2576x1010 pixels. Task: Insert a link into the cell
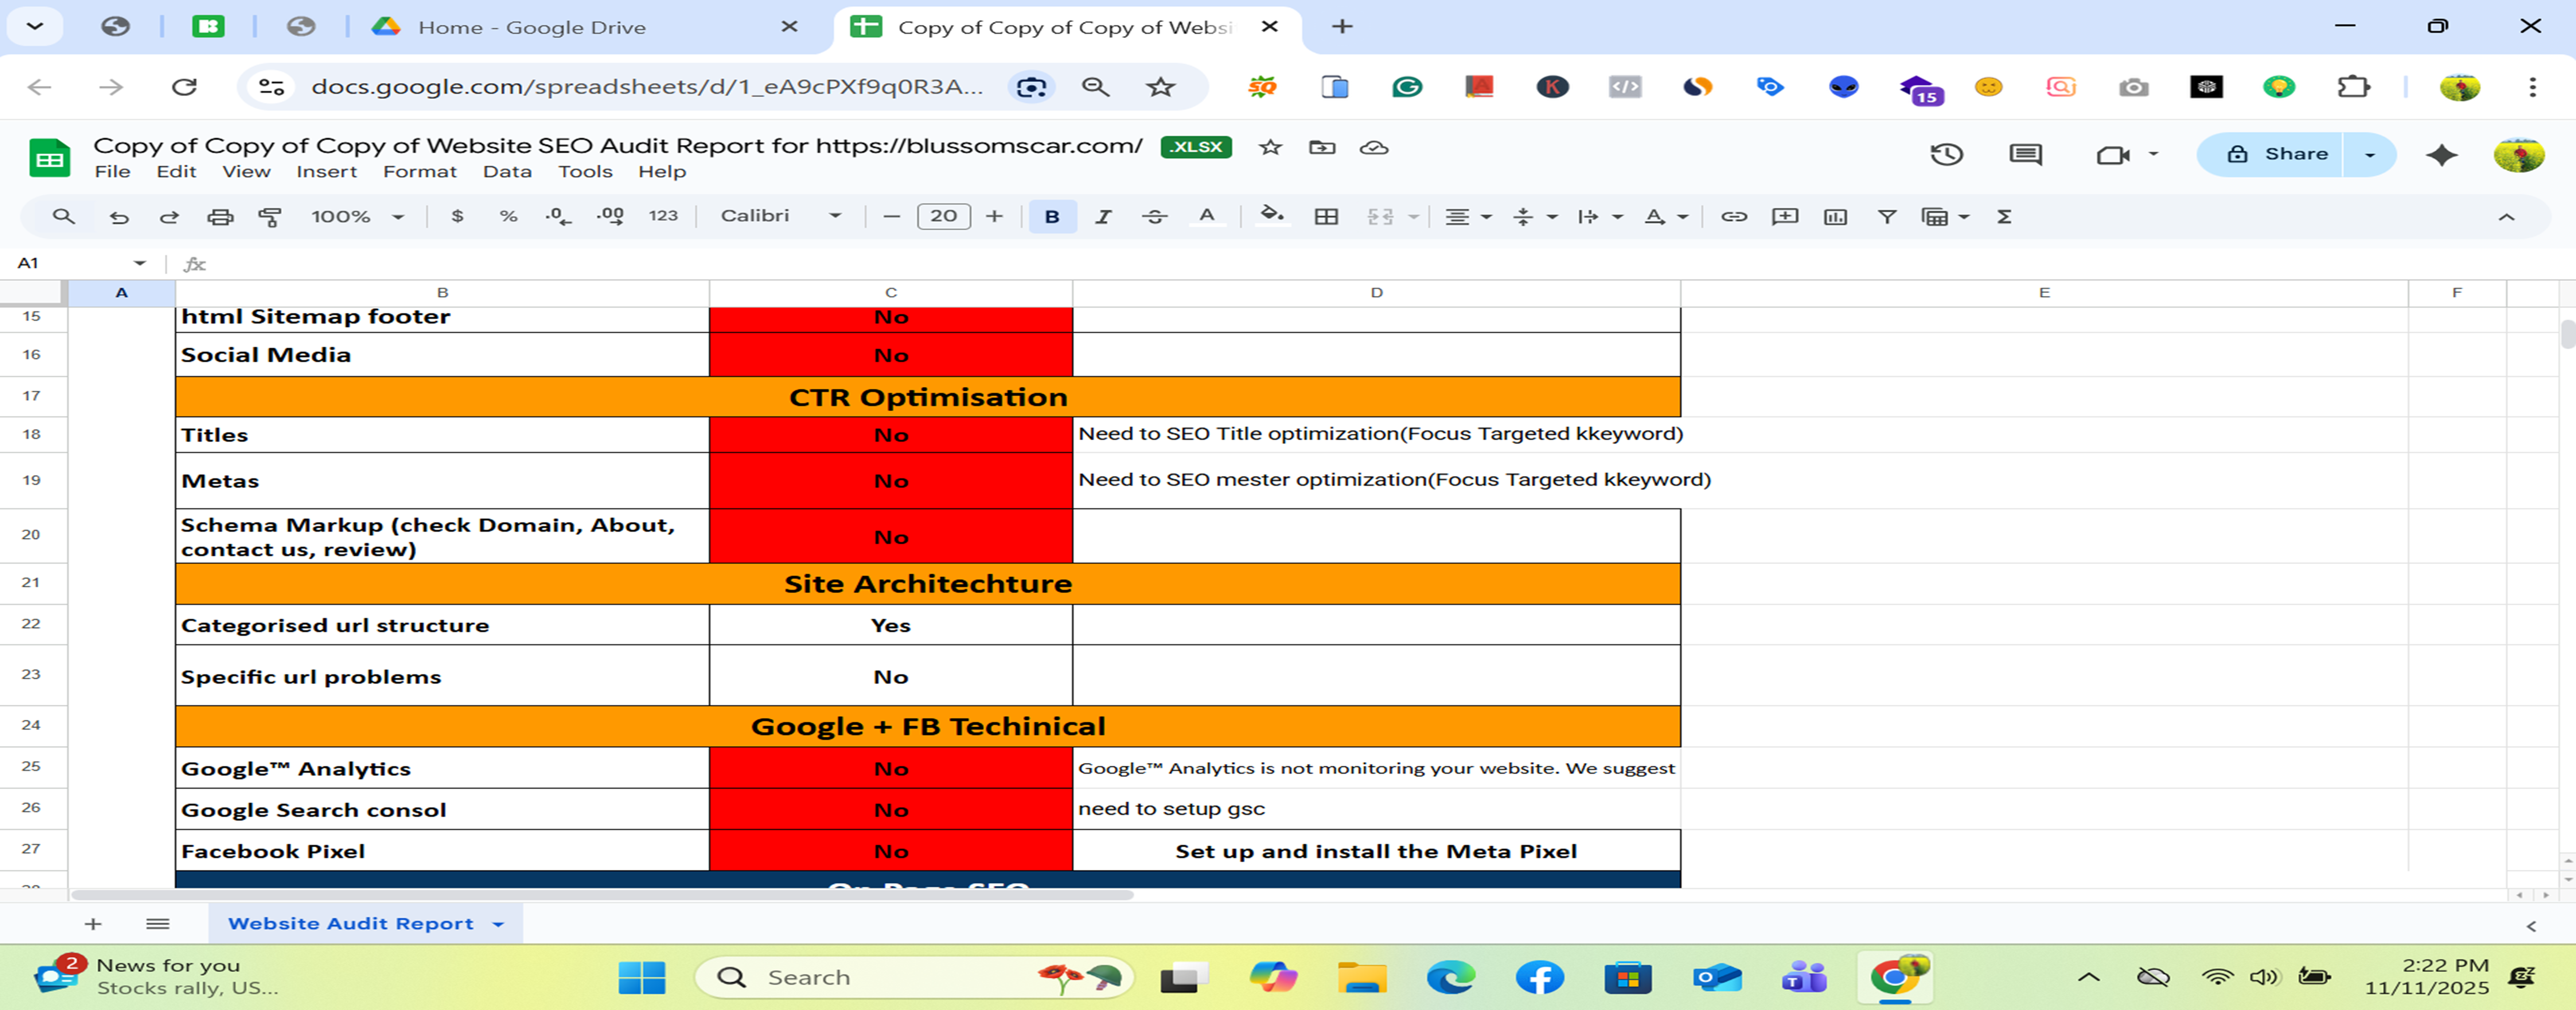1734,216
